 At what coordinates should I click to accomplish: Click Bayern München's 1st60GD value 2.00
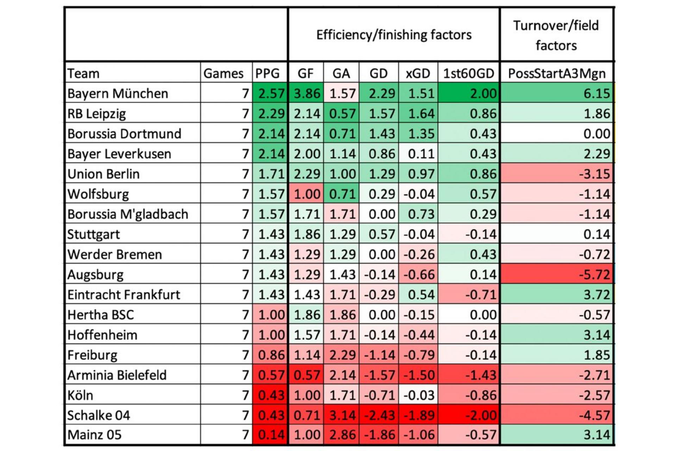coord(483,93)
